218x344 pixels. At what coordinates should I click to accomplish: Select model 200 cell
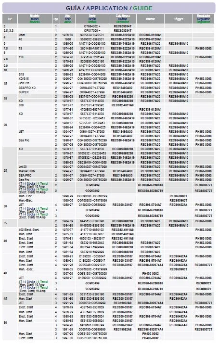(35, 105)
